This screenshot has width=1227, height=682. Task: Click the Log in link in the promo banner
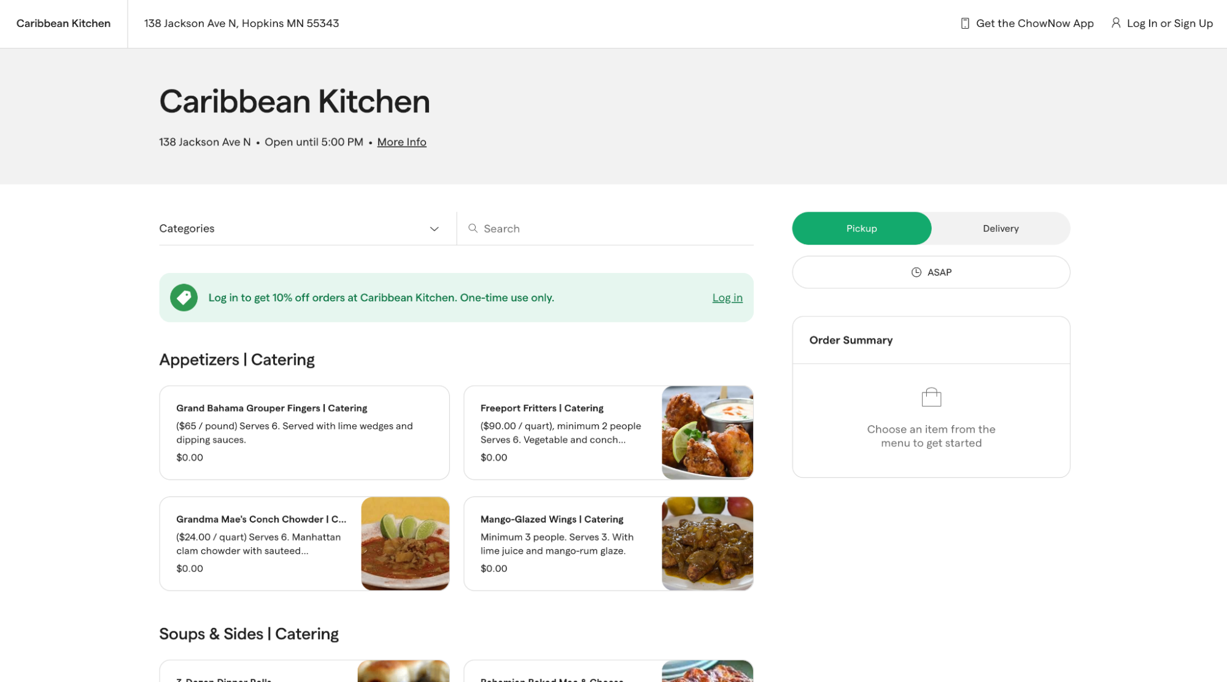tap(727, 297)
